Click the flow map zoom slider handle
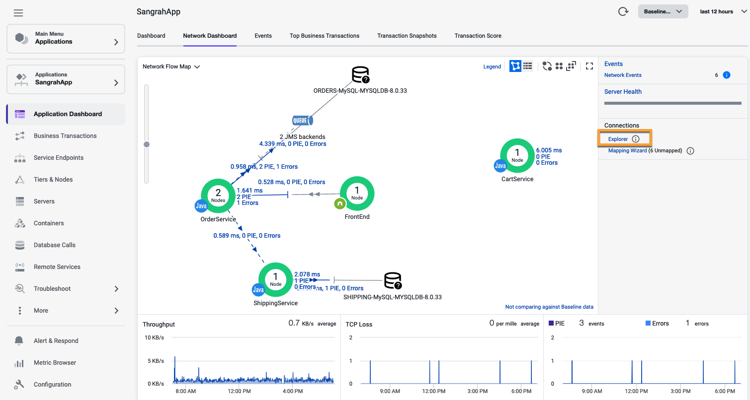 coord(147,144)
